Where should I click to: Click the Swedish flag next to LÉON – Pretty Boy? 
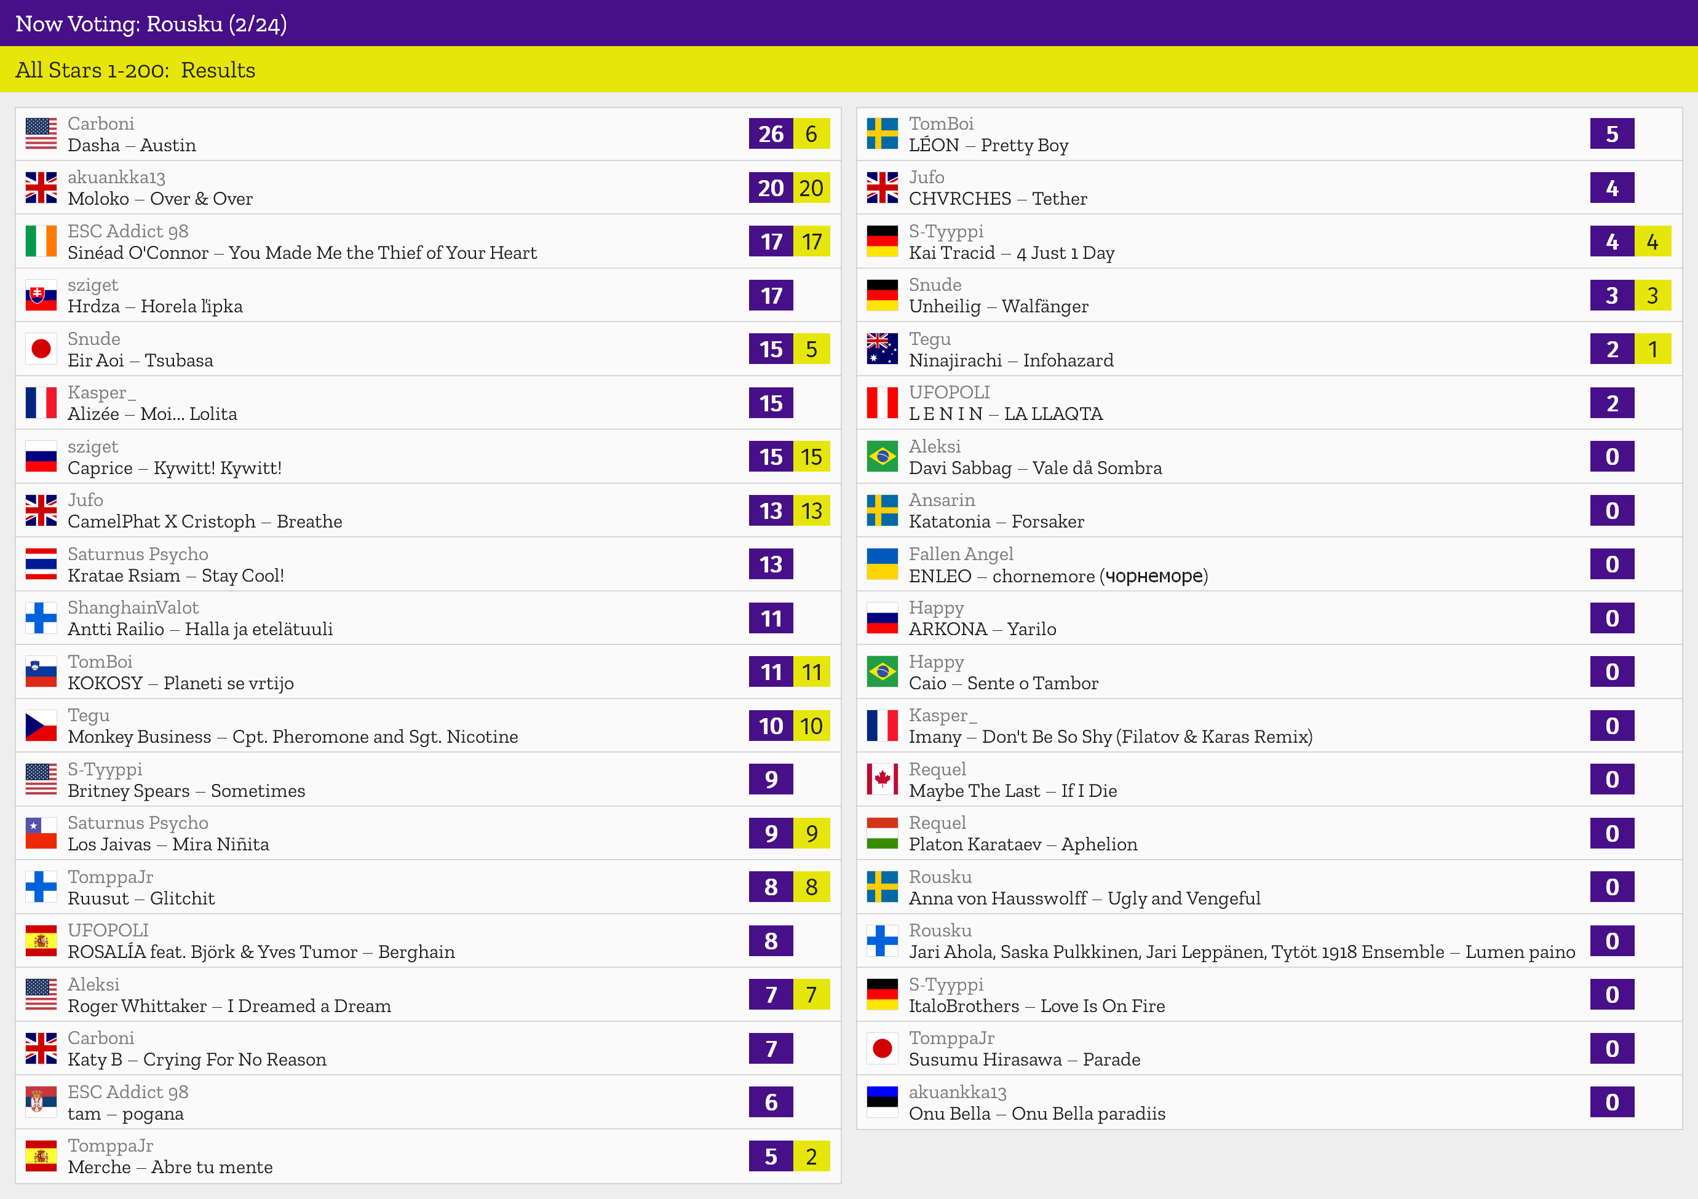coord(883,134)
